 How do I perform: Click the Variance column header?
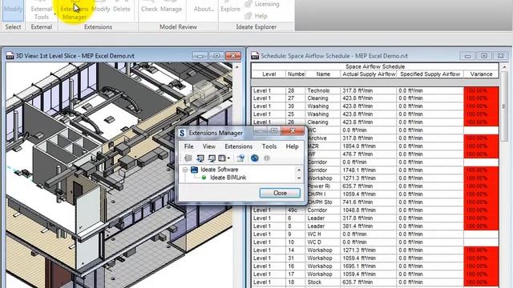(x=481, y=74)
